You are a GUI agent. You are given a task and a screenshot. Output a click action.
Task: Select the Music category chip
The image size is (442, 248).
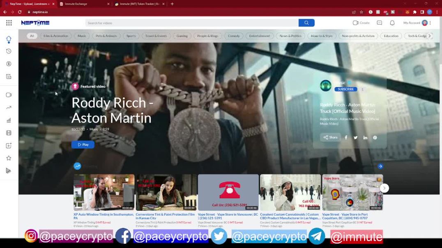82,36
